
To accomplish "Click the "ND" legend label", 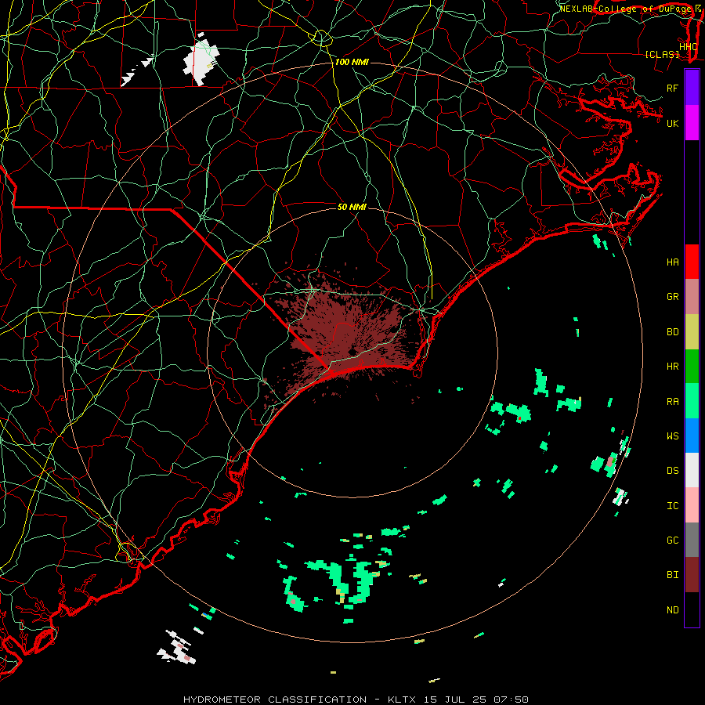I will (672, 610).
